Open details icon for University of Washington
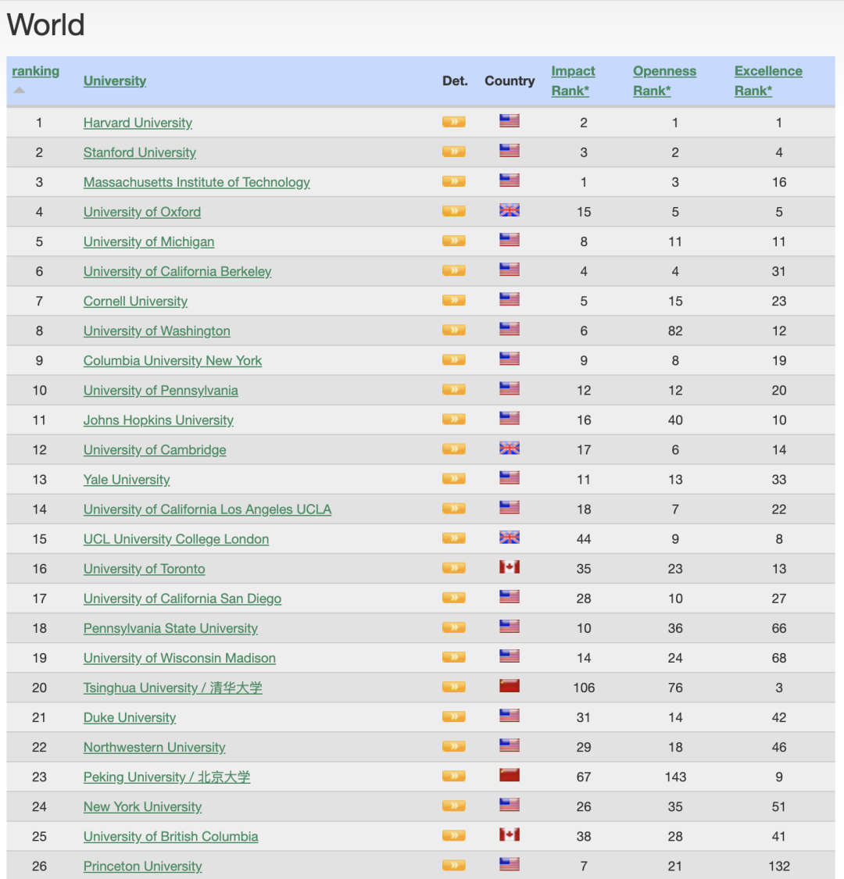 point(454,330)
